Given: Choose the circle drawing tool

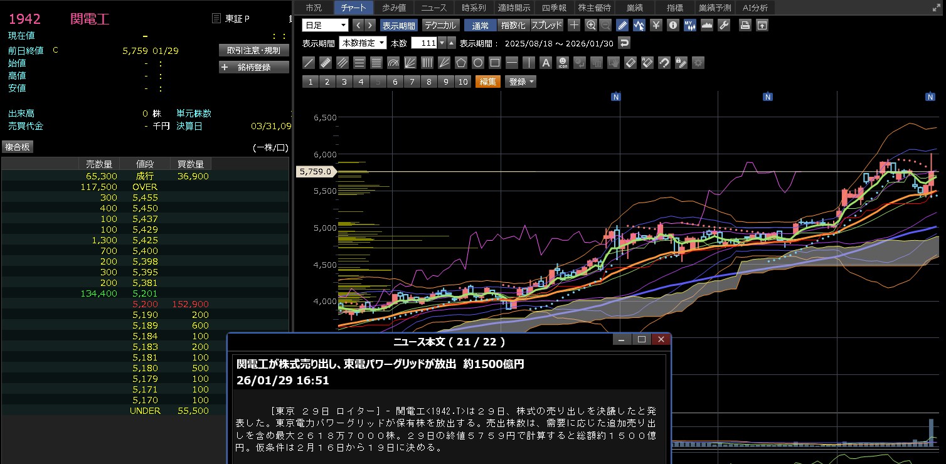Looking at the screenshot, I should (x=478, y=63).
